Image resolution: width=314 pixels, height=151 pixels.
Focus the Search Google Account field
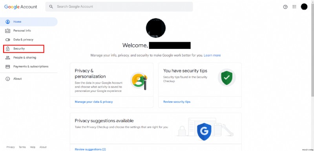click(119, 7)
